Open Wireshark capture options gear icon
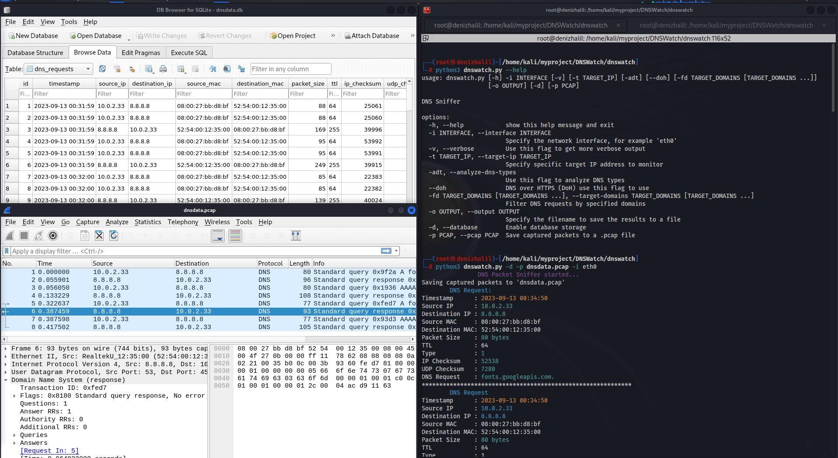 point(53,236)
